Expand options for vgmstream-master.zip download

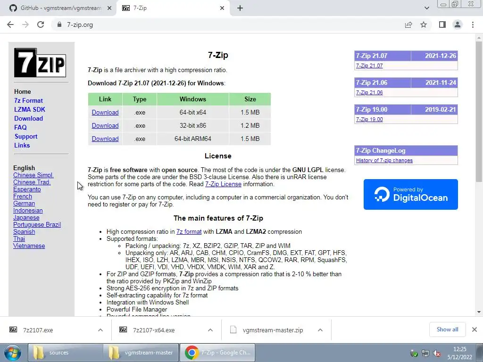320,330
